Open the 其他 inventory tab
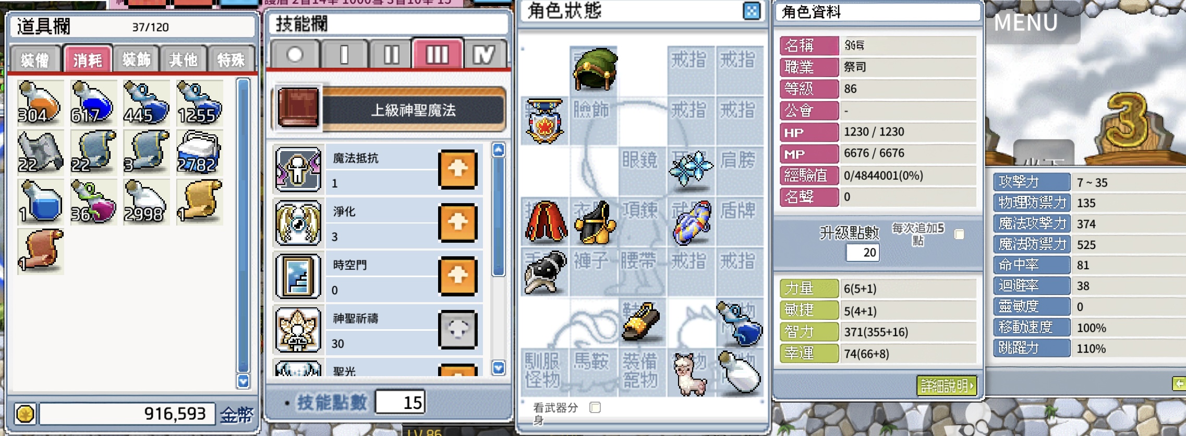Viewport: 1186px width, 436px height. pos(184,60)
